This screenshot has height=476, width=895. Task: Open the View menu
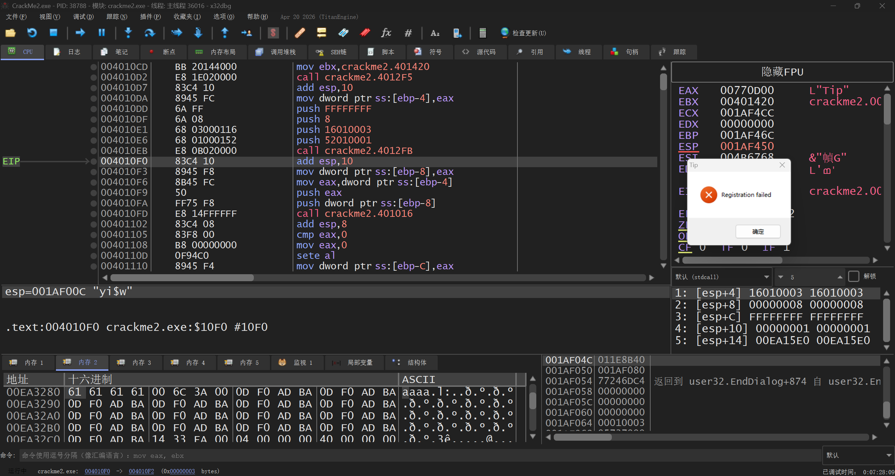pos(50,17)
